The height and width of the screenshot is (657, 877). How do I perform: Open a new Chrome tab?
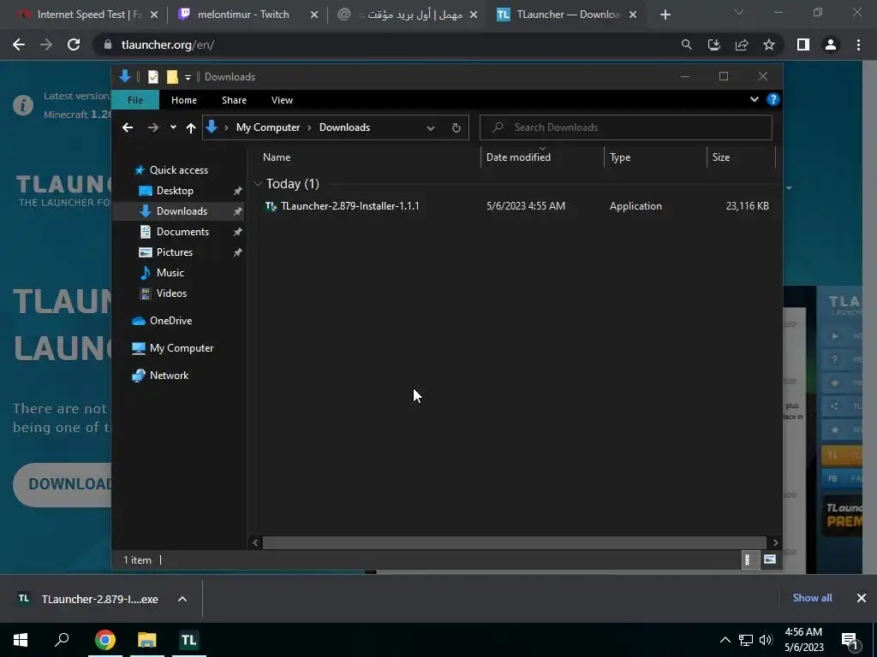665,15
